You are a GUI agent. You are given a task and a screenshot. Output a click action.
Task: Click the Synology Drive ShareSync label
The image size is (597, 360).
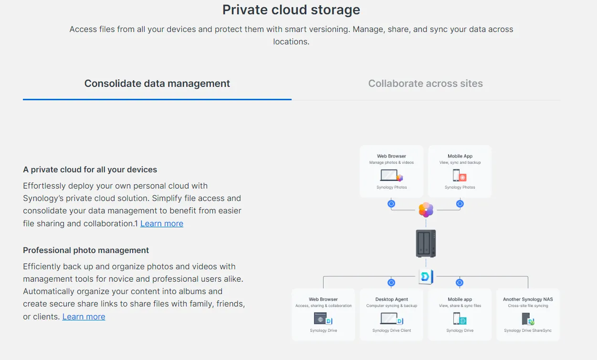pos(528,330)
